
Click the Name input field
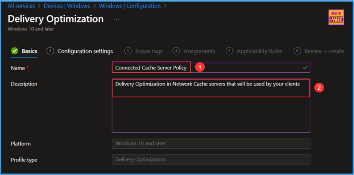211,68
